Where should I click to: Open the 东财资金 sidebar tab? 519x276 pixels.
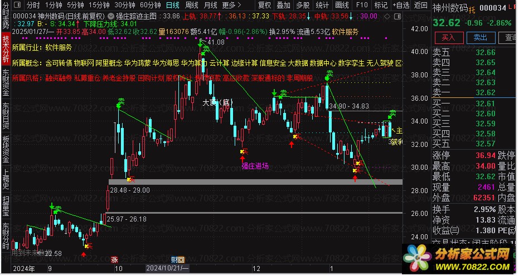click(x=6, y=82)
